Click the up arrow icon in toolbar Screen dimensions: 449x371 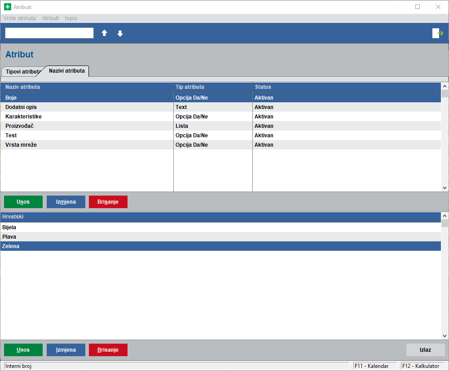tap(104, 33)
